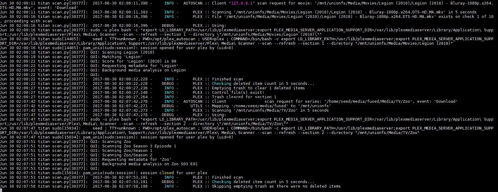498x192 pixels.
Task: Click green 'Checking' at 02:07:53,191
Action: pos(221,182)
